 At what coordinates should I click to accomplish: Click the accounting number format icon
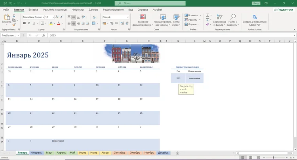104,23
